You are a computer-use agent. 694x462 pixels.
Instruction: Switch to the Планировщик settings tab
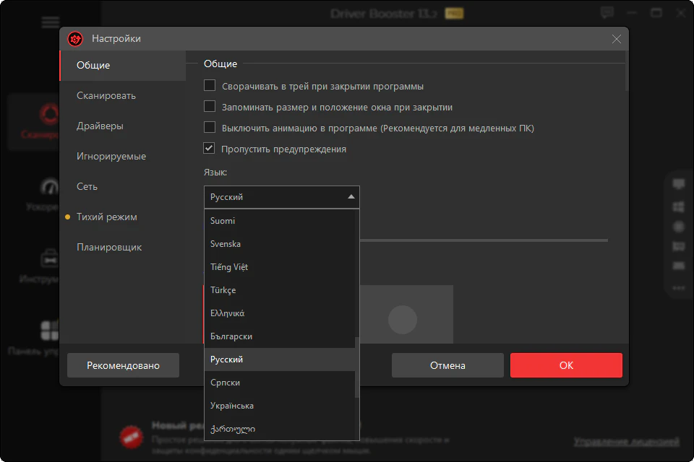coord(109,247)
